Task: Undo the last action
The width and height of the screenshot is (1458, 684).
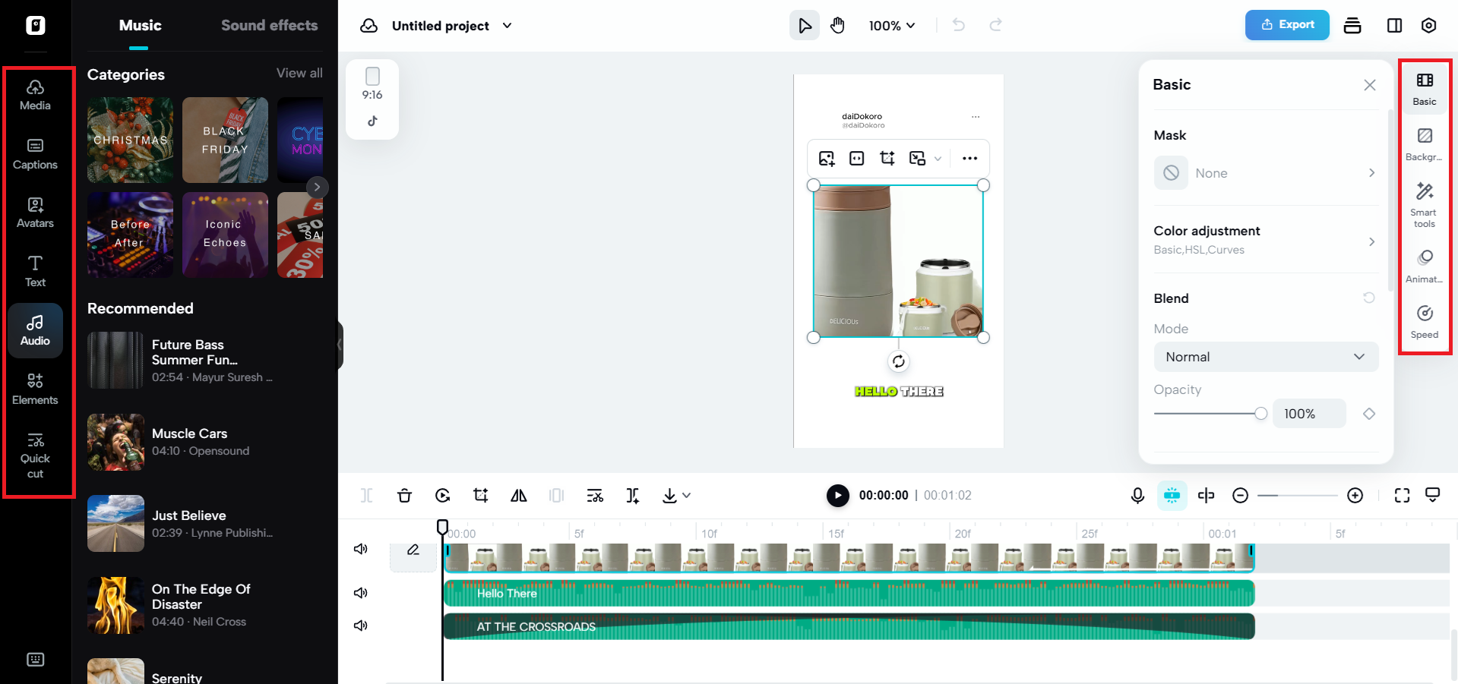Action: pyautogui.click(x=959, y=26)
